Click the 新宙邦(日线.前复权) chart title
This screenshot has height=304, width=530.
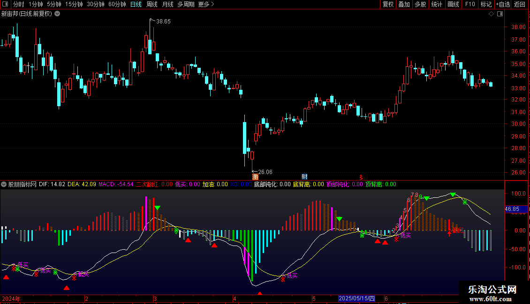(x=27, y=14)
